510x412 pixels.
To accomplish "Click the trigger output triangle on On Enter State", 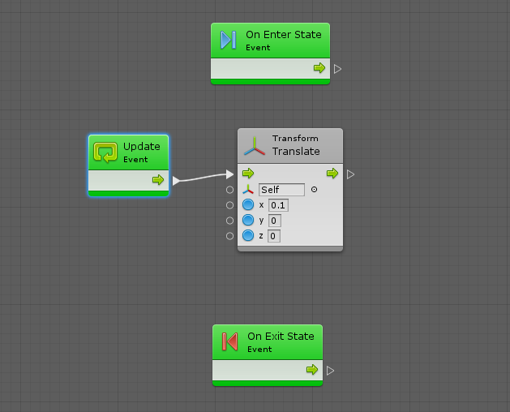I will tap(338, 69).
